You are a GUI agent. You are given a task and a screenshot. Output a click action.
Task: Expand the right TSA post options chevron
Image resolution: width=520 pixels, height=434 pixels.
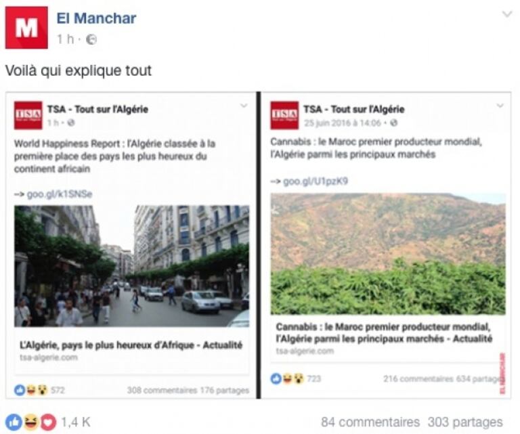pyautogui.click(x=500, y=106)
